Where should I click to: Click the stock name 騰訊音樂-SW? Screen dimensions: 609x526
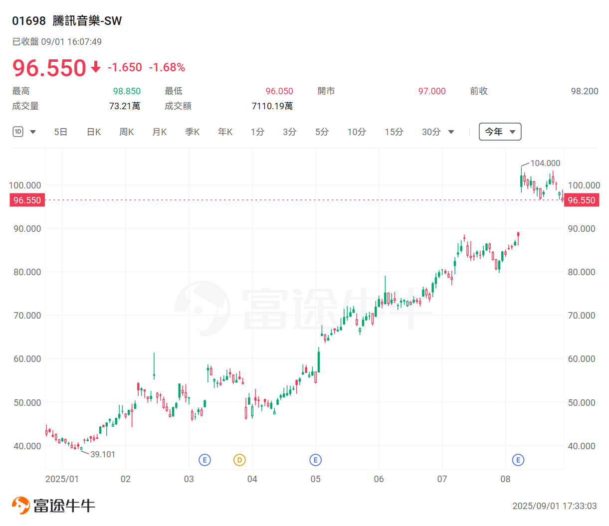(86, 21)
